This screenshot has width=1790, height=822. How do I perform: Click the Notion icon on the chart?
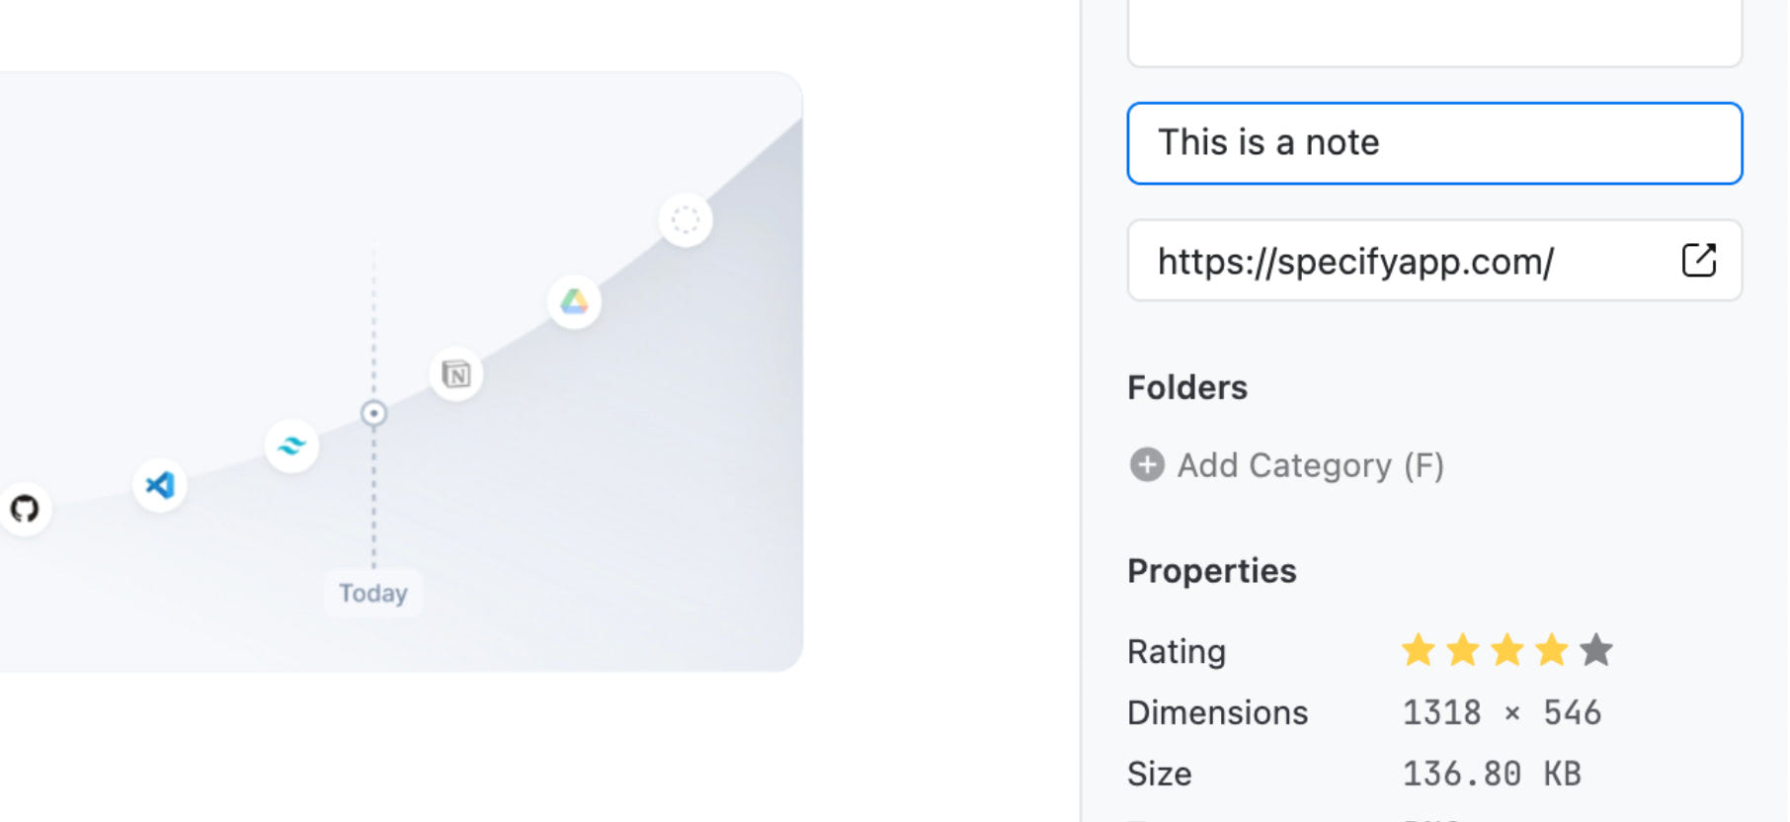(456, 374)
